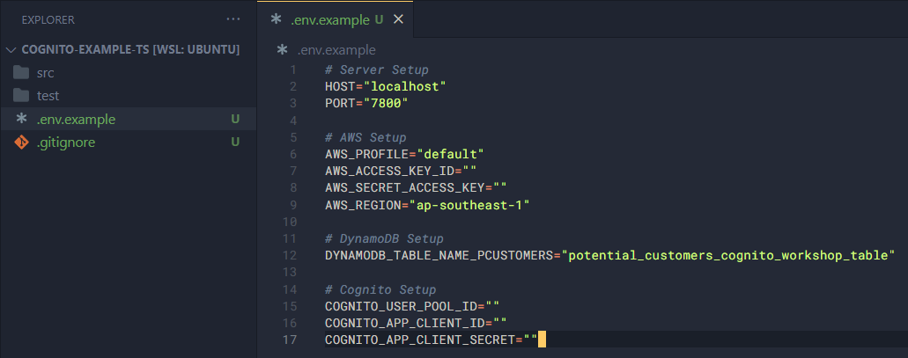This screenshot has height=358, width=908.
Task: Click the breadcrumb file icon
Action: point(282,50)
